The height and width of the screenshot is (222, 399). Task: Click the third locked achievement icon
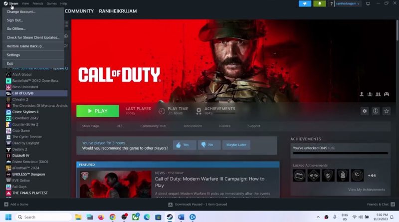click(x=328, y=176)
